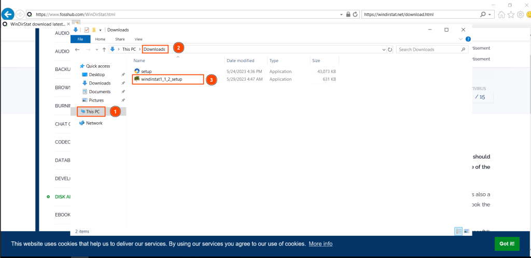Go back in Internet Explorer browser
531x258 pixels.
(7, 14)
